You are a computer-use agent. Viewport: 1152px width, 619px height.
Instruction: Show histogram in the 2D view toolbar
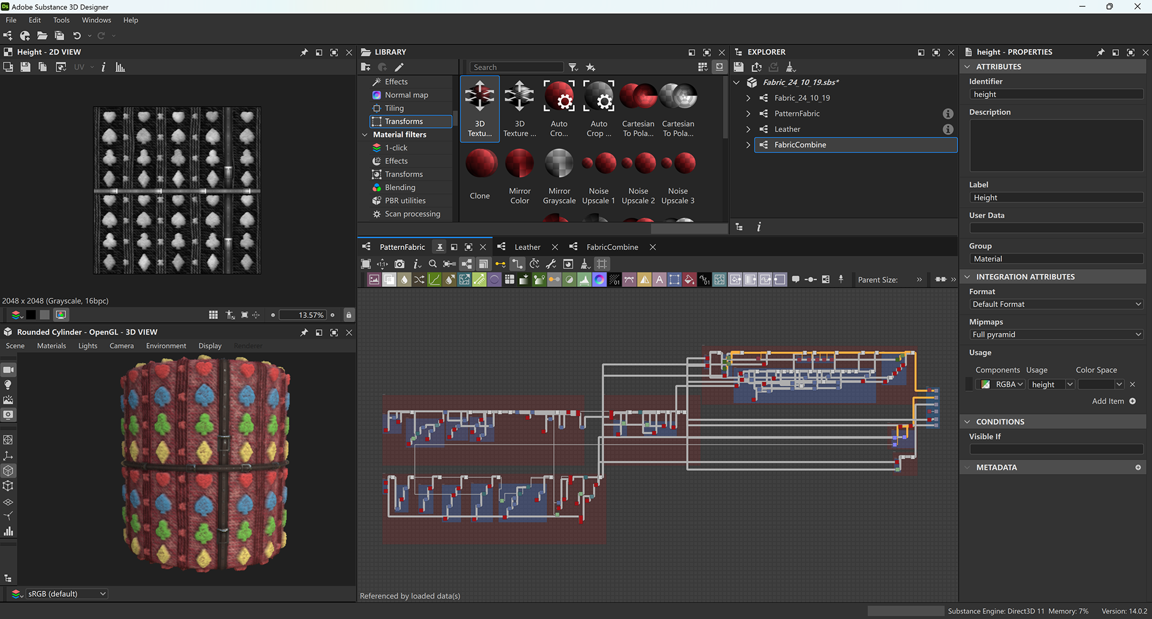(x=120, y=67)
